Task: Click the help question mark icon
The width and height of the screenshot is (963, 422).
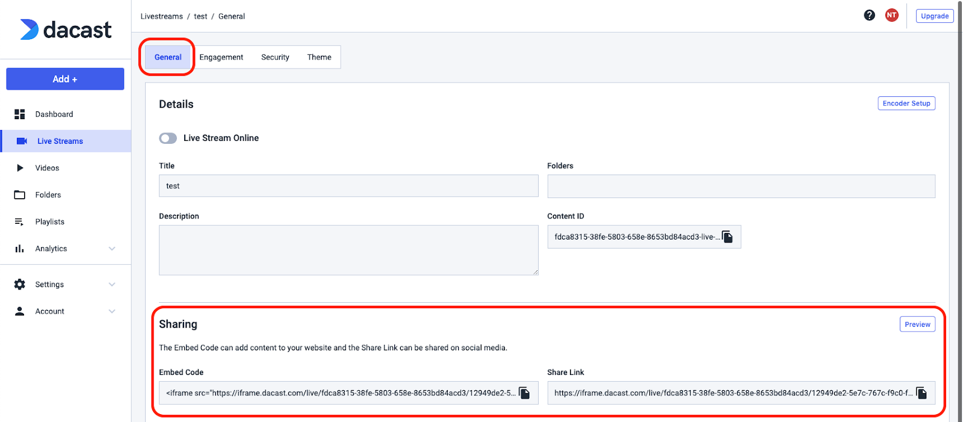Action: tap(869, 16)
